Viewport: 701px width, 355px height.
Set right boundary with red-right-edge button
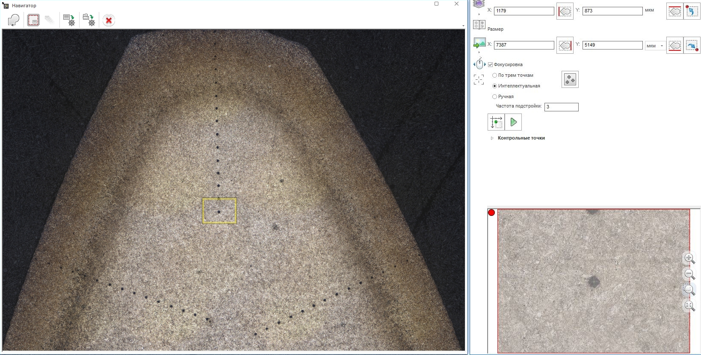tap(565, 45)
